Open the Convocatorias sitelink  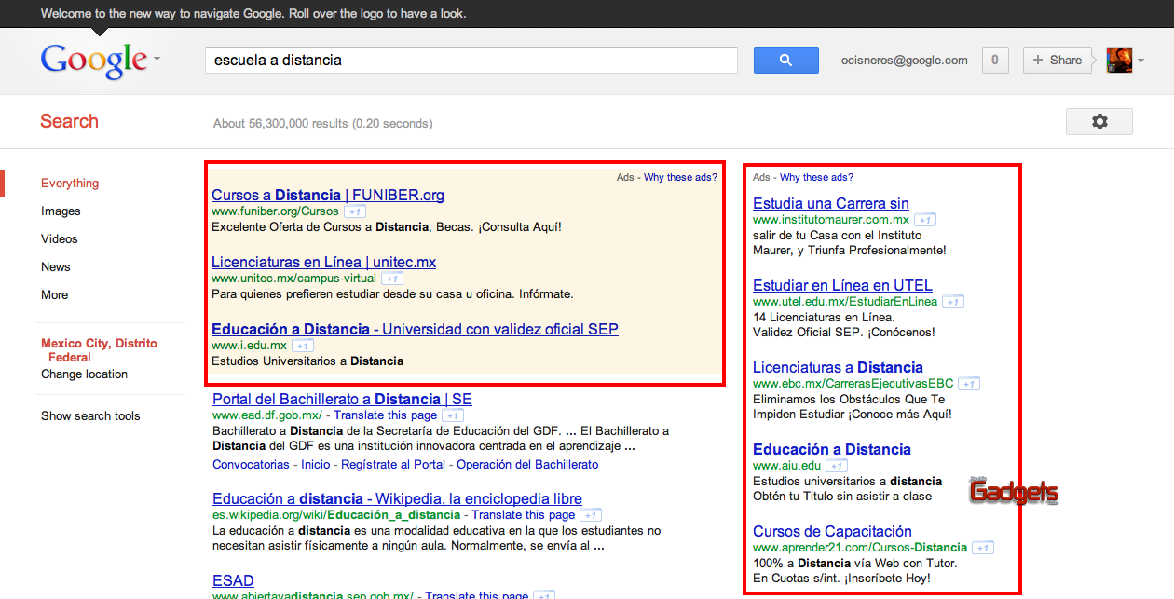pyautogui.click(x=251, y=464)
